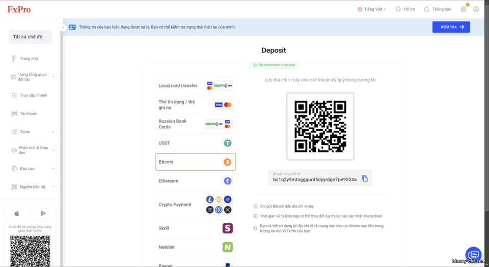Click the Bitcoin wallet QR code

(320, 126)
